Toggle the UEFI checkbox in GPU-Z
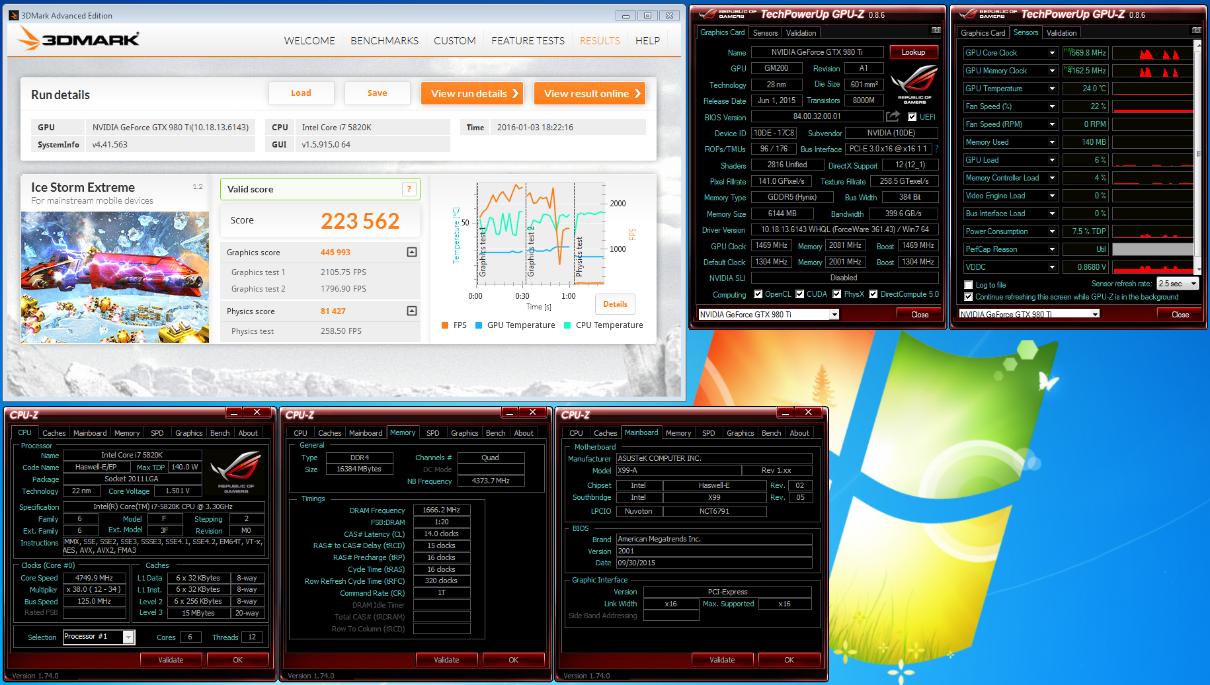This screenshot has width=1210, height=685. 912,117
